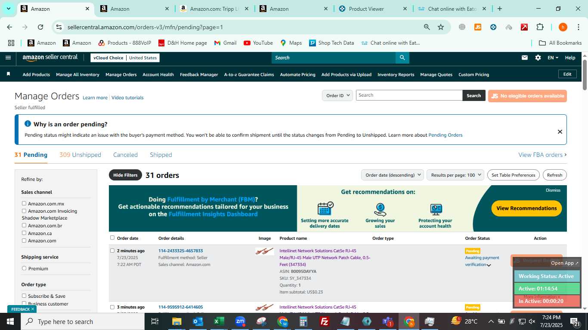
Task: Select the Premium shipping service radio
Action: pyautogui.click(x=24, y=268)
